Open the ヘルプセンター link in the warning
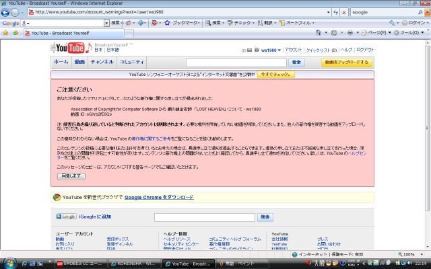The width and height of the screenshot is (431, 269). [x=357, y=153]
